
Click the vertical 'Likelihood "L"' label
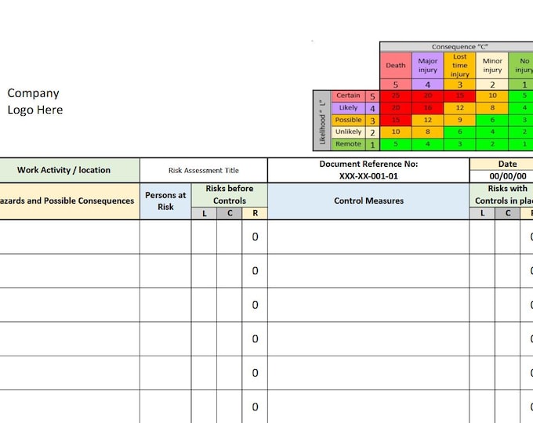[322, 121]
